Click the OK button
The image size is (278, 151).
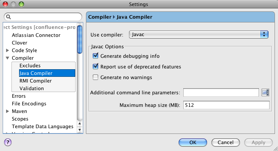[193, 142]
